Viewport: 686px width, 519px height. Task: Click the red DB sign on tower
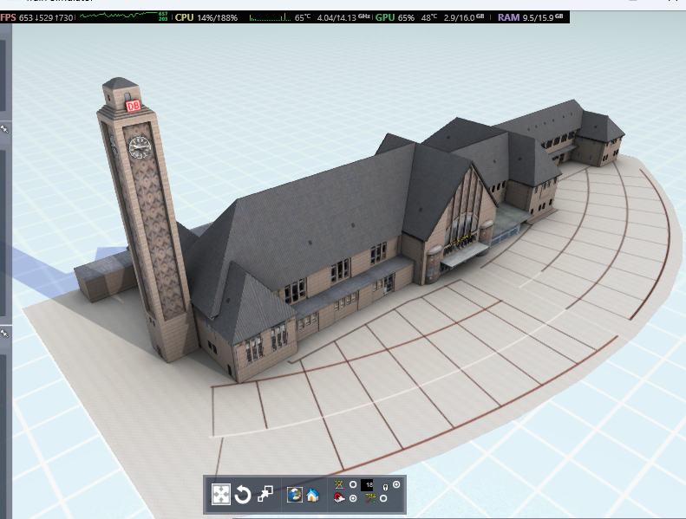click(x=133, y=106)
